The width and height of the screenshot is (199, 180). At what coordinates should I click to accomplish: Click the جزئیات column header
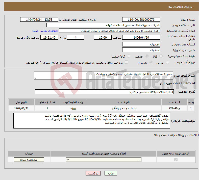tap(29, 153)
